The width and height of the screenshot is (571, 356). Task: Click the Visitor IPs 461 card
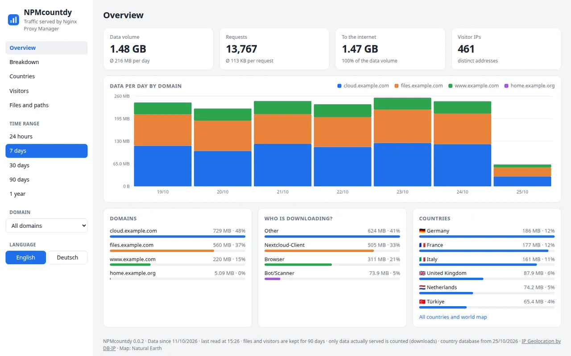pos(506,49)
